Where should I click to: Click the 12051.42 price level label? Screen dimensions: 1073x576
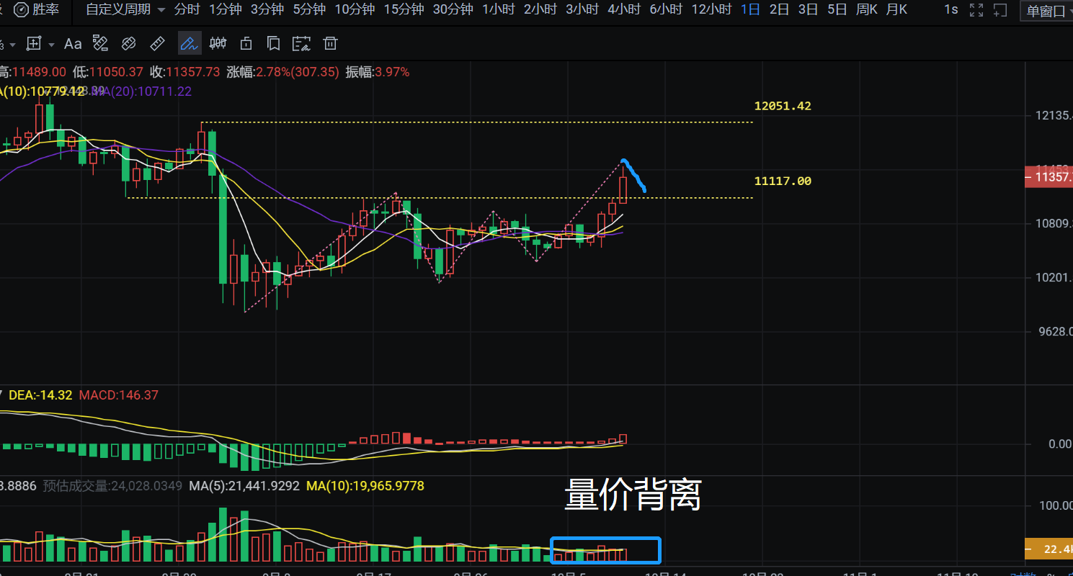click(783, 106)
